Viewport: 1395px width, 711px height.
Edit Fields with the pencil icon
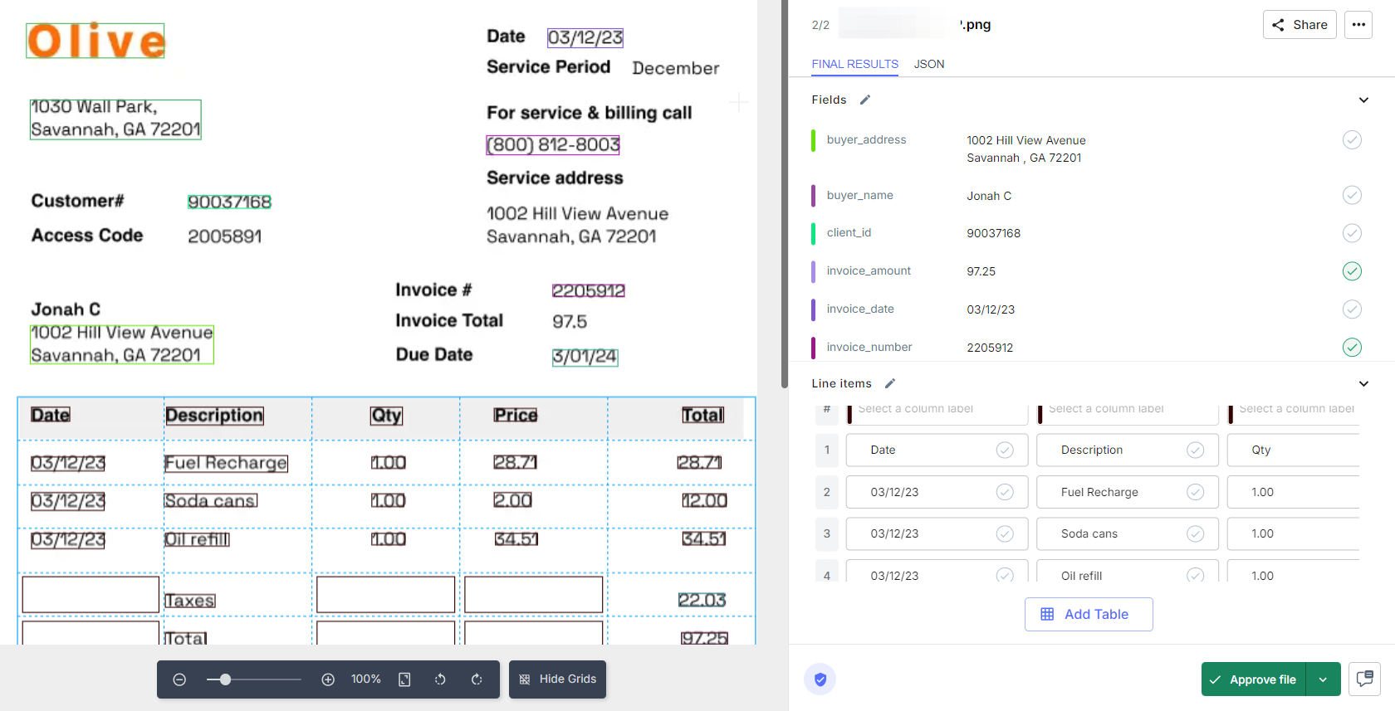(x=865, y=100)
